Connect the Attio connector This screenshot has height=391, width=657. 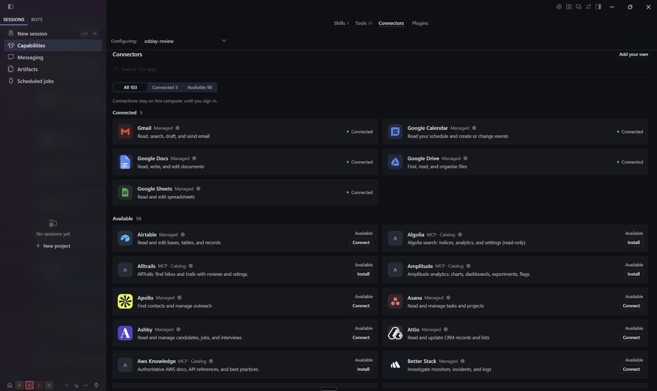[x=631, y=337]
